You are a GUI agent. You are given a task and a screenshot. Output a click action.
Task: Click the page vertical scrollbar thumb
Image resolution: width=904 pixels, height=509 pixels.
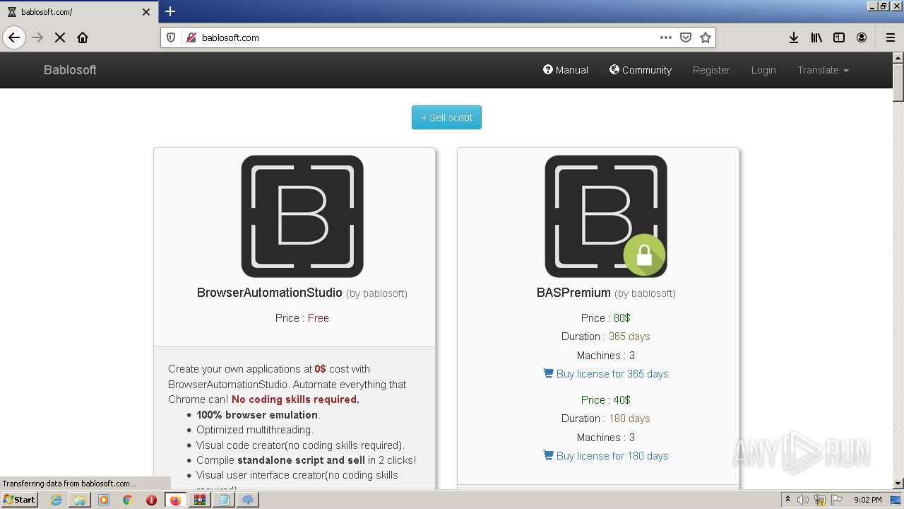(898, 83)
